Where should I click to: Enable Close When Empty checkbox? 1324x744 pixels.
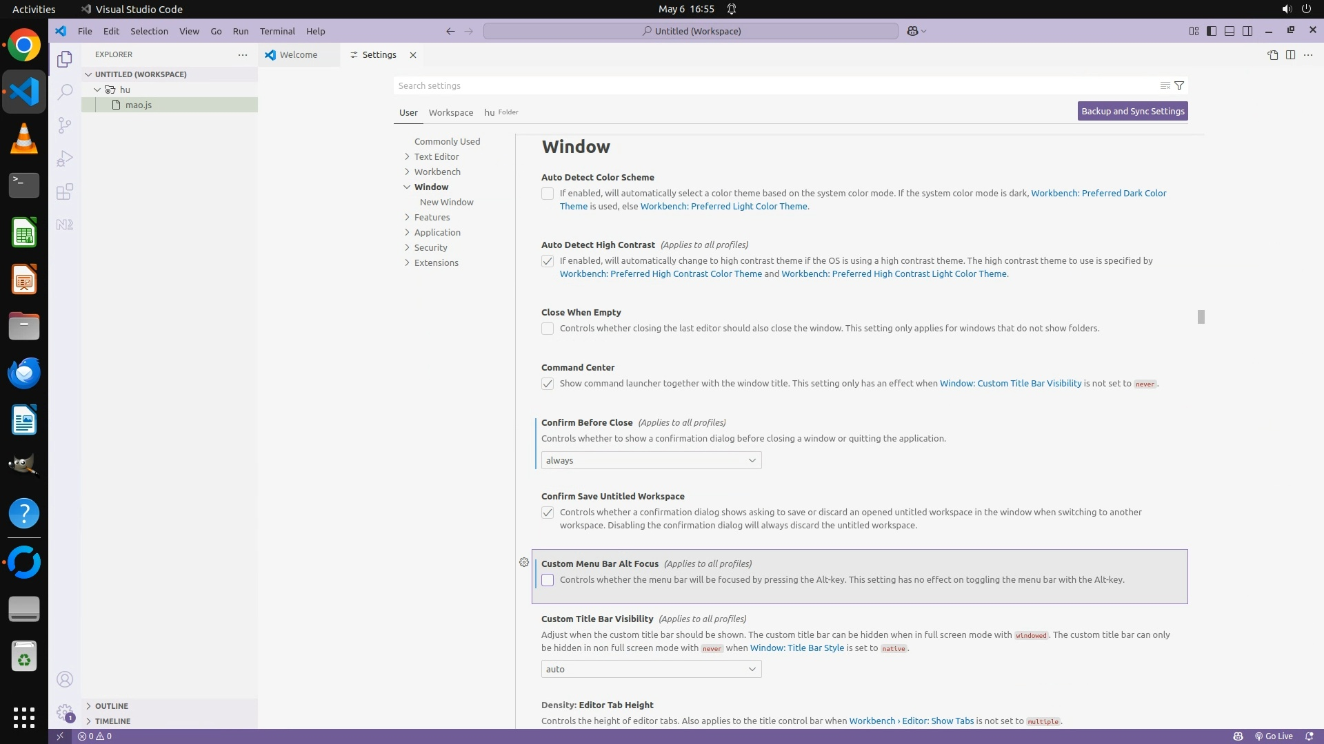point(548,329)
